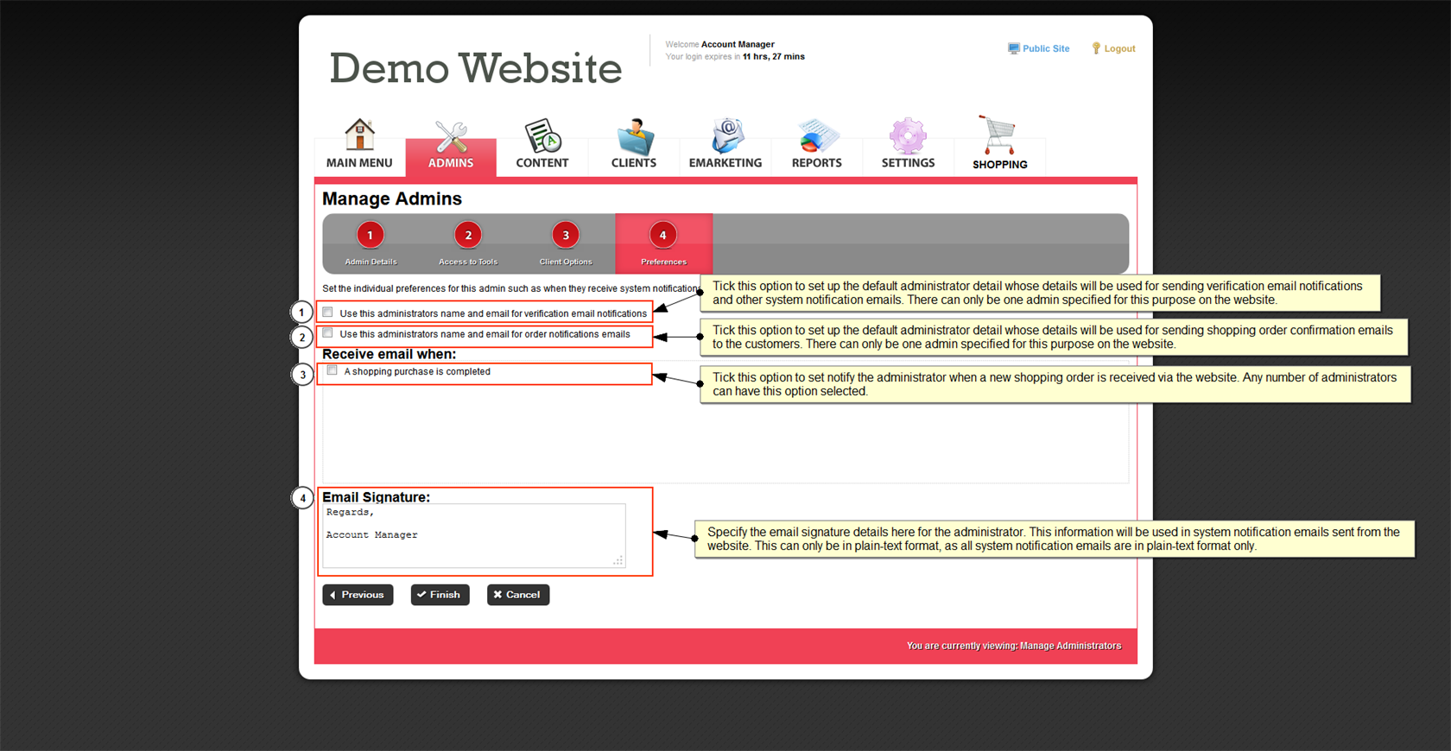Select the Admins wrench icon
This screenshot has height=751, width=1451.
[451, 137]
